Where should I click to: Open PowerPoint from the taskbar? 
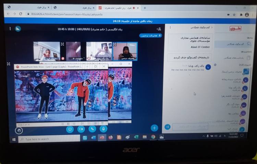click(x=102, y=138)
